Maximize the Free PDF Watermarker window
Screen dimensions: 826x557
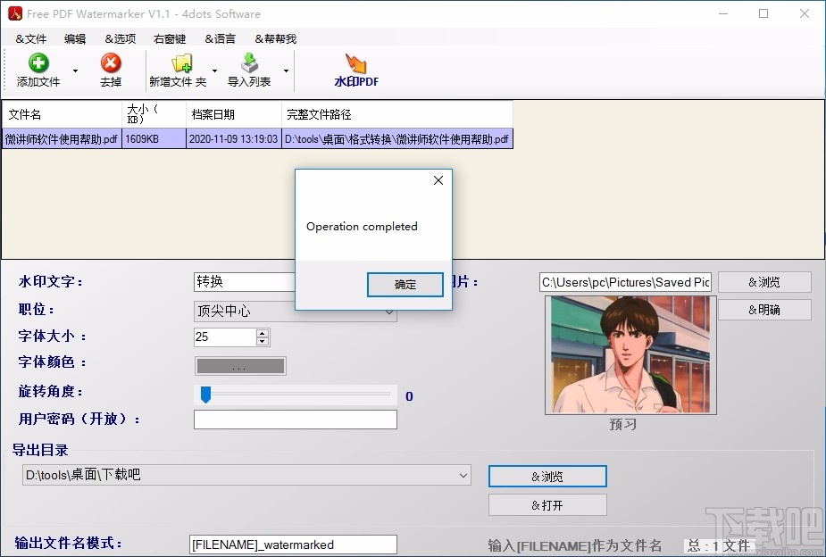point(763,13)
